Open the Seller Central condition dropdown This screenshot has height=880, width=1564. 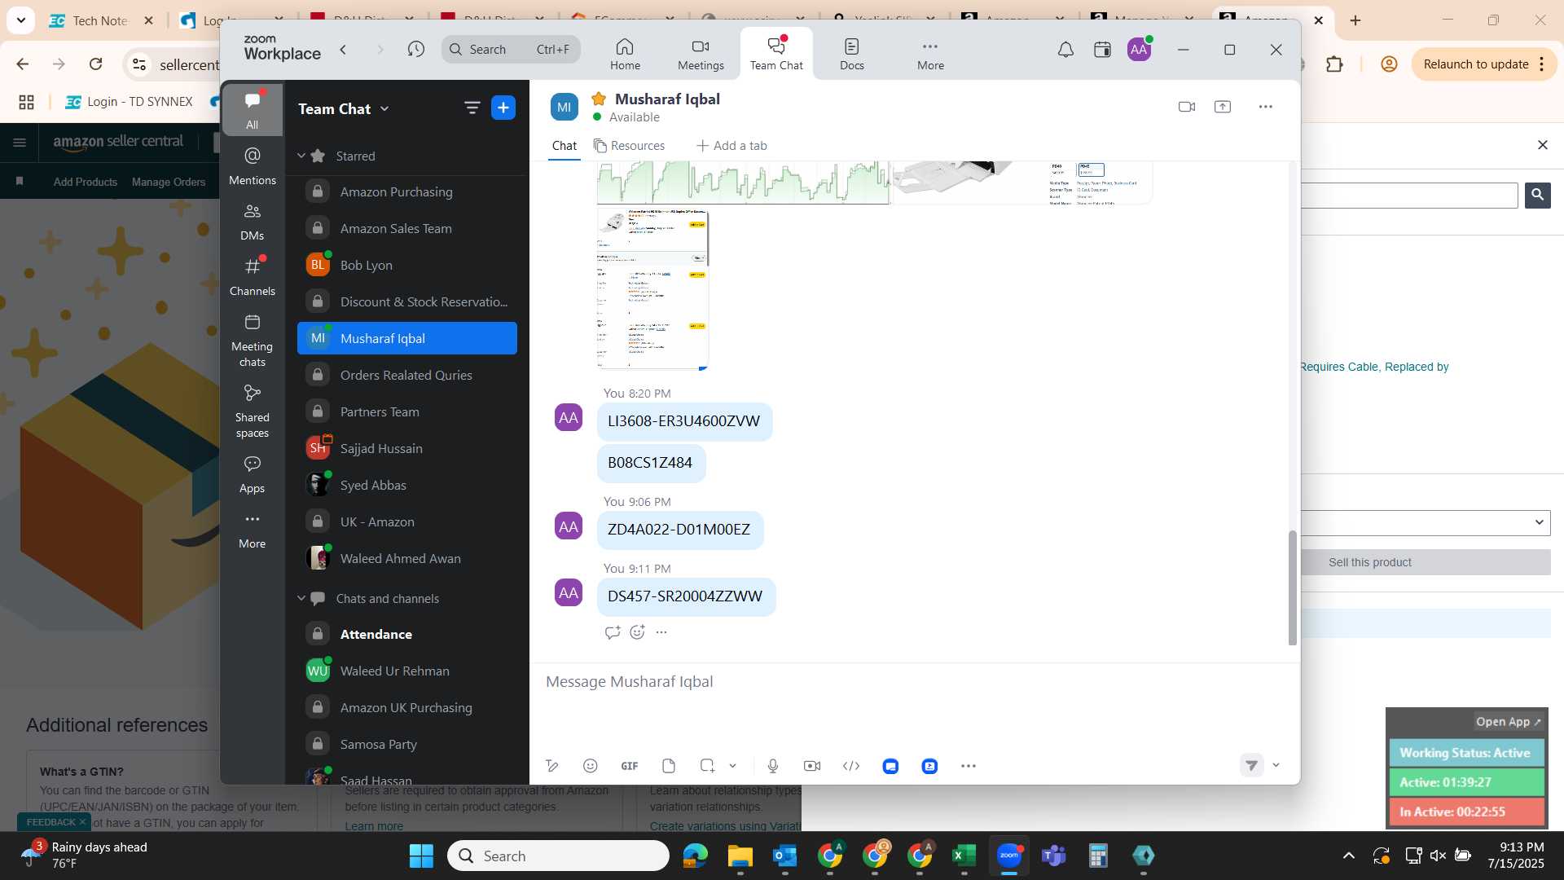(1426, 522)
